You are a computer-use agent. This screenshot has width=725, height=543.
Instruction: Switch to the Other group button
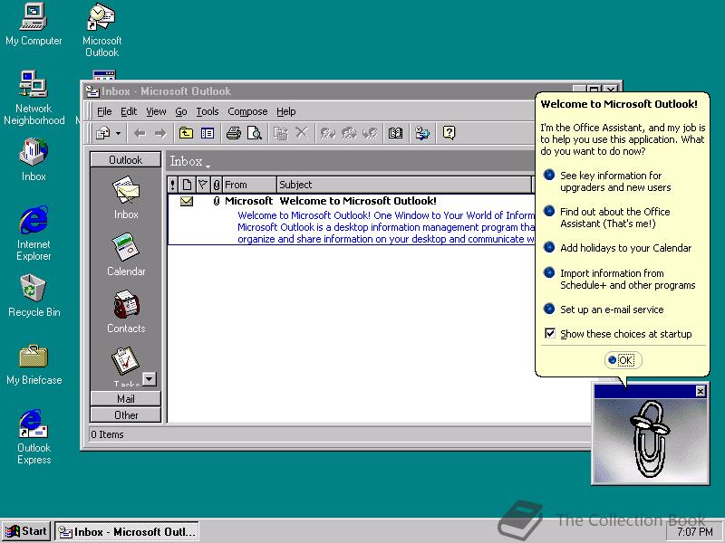(126, 415)
